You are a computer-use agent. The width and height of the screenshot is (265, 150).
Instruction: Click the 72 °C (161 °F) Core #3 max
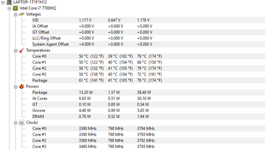point(149,75)
